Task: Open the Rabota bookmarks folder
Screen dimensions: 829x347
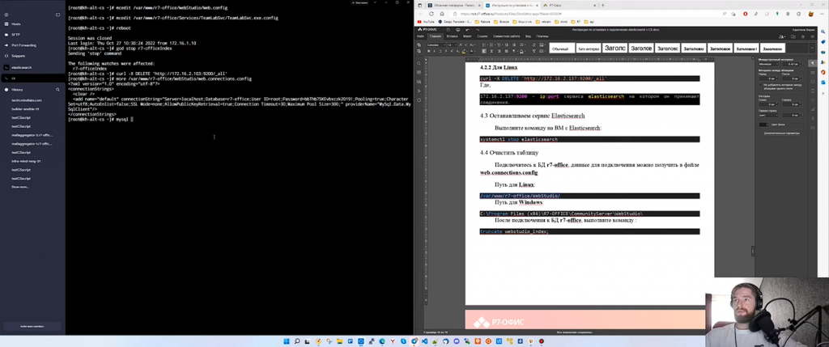Action: 484,22
